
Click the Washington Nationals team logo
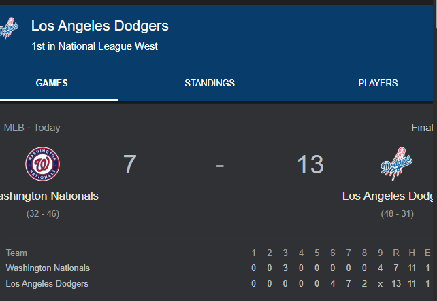click(43, 164)
